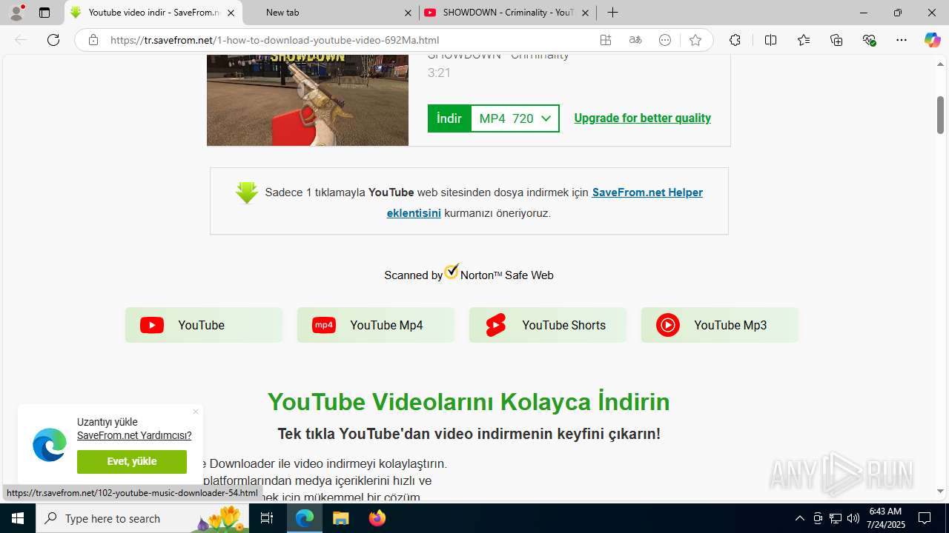Show hidden system tray icons

[x=799, y=518]
